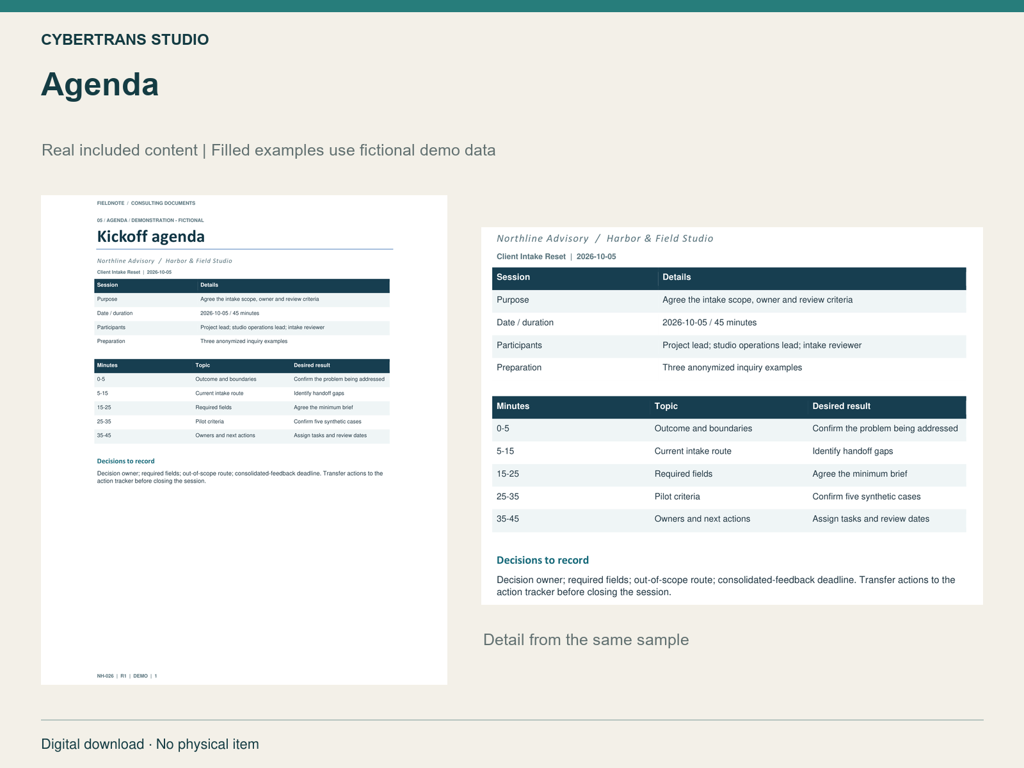This screenshot has width=1024, height=768.
Task: Click 'Outcome and boundaries' in enlarged detail
Action: tap(703, 429)
